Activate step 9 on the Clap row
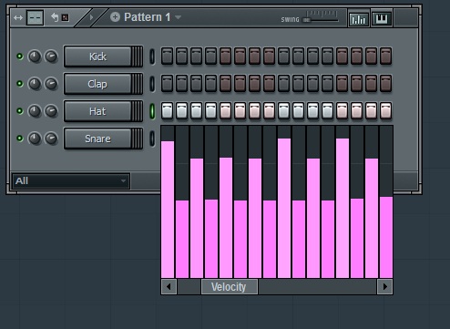 [283, 84]
